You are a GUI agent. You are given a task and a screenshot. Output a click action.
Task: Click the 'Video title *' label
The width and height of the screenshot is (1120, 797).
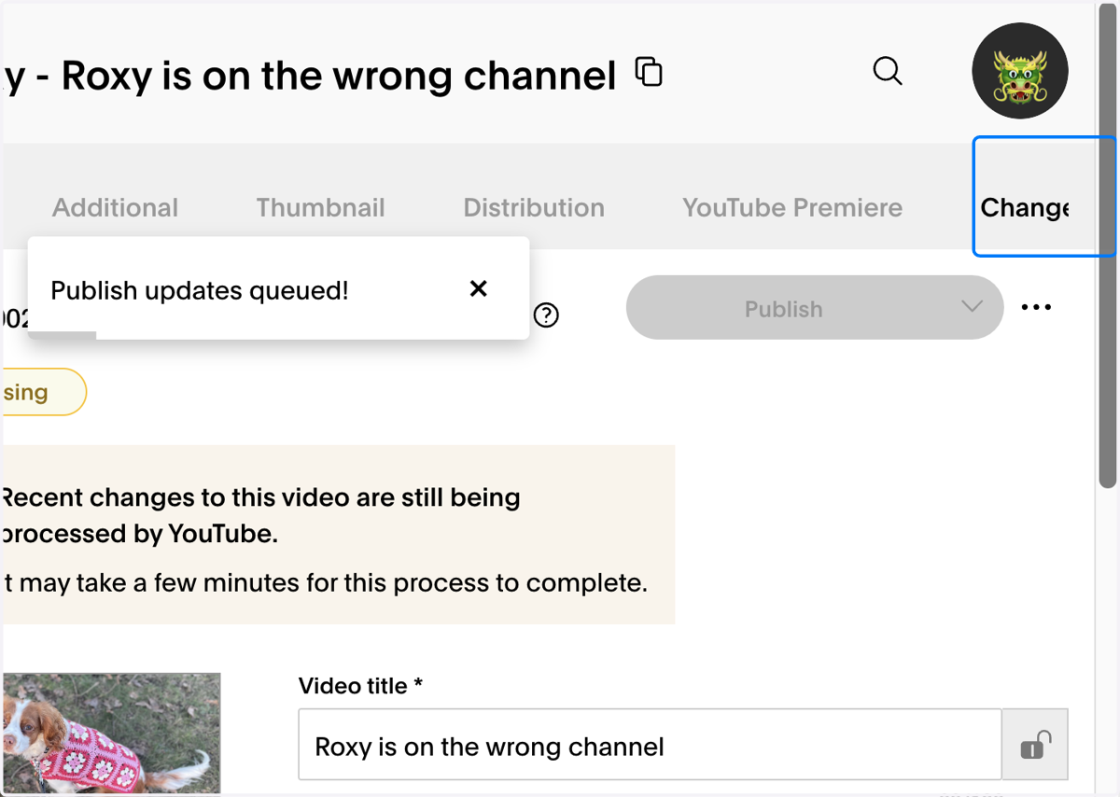tap(360, 686)
